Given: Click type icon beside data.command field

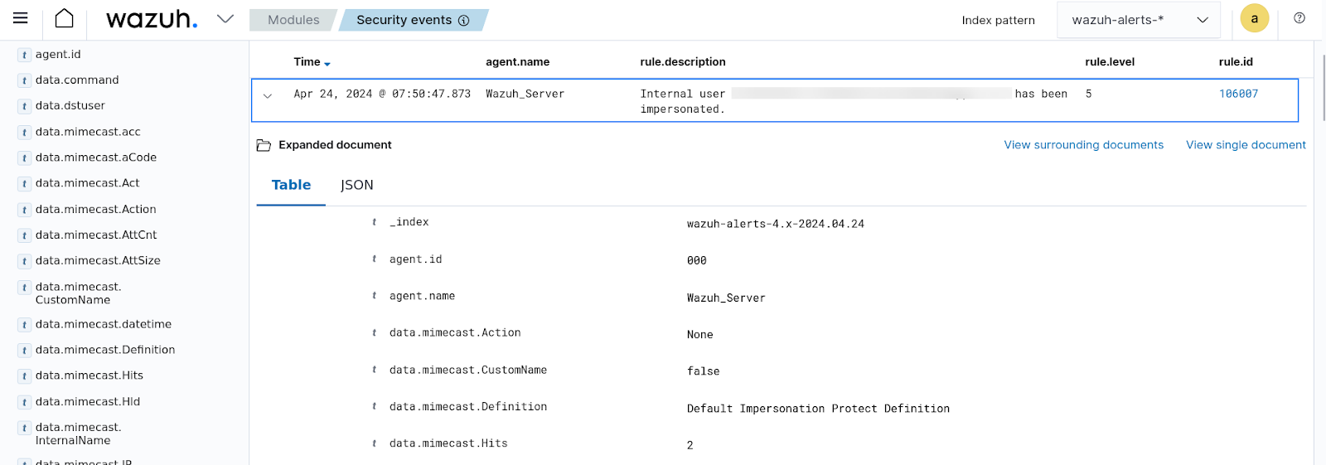Looking at the screenshot, I should pyautogui.click(x=25, y=80).
